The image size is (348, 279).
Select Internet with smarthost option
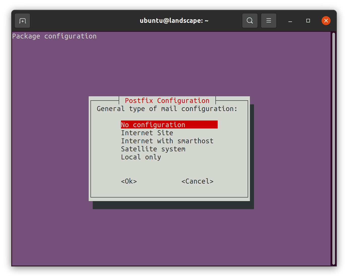click(167, 141)
